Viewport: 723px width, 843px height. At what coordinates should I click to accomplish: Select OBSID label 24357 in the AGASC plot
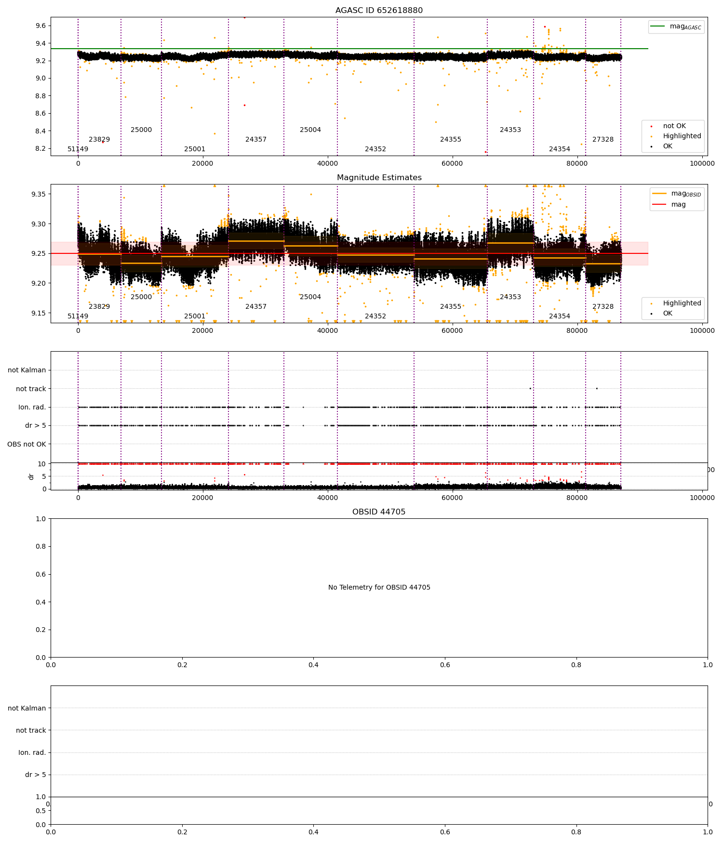tap(256, 140)
